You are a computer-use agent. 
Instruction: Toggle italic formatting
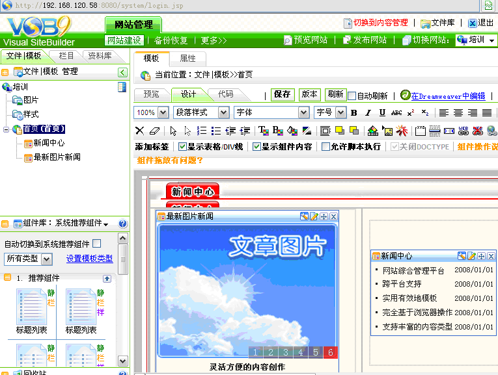coord(368,112)
